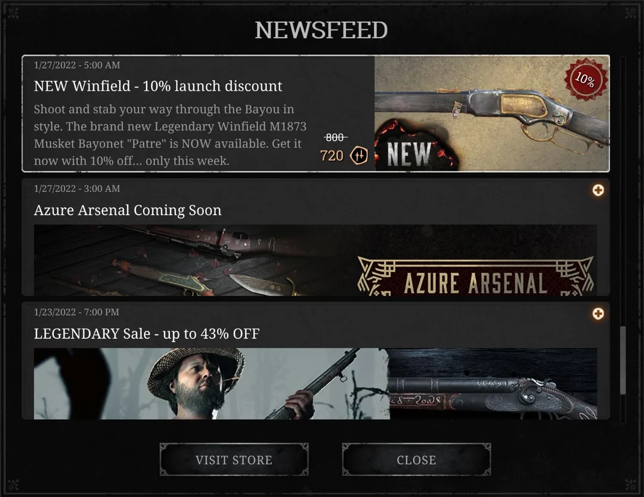Click the Blood Bonds currency icon beside 720
This screenshot has height=497, width=644.
(358, 156)
